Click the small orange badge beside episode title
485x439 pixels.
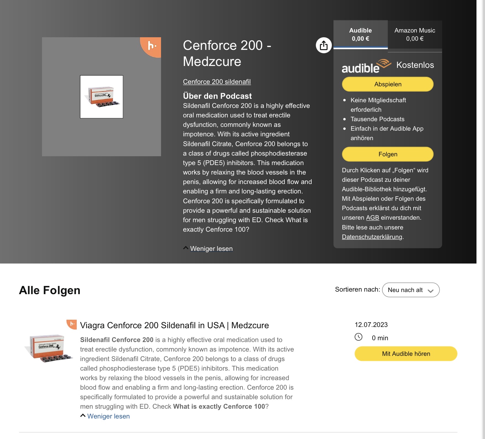(x=72, y=324)
